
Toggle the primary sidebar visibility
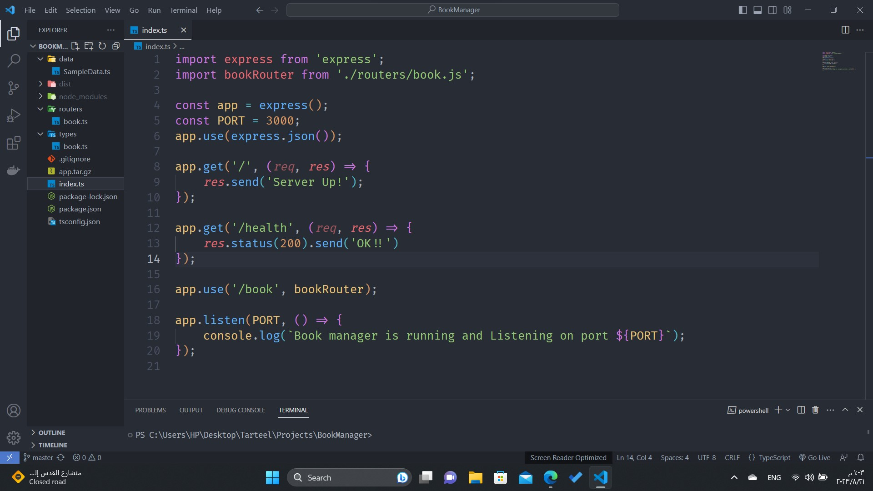pos(743,10)
